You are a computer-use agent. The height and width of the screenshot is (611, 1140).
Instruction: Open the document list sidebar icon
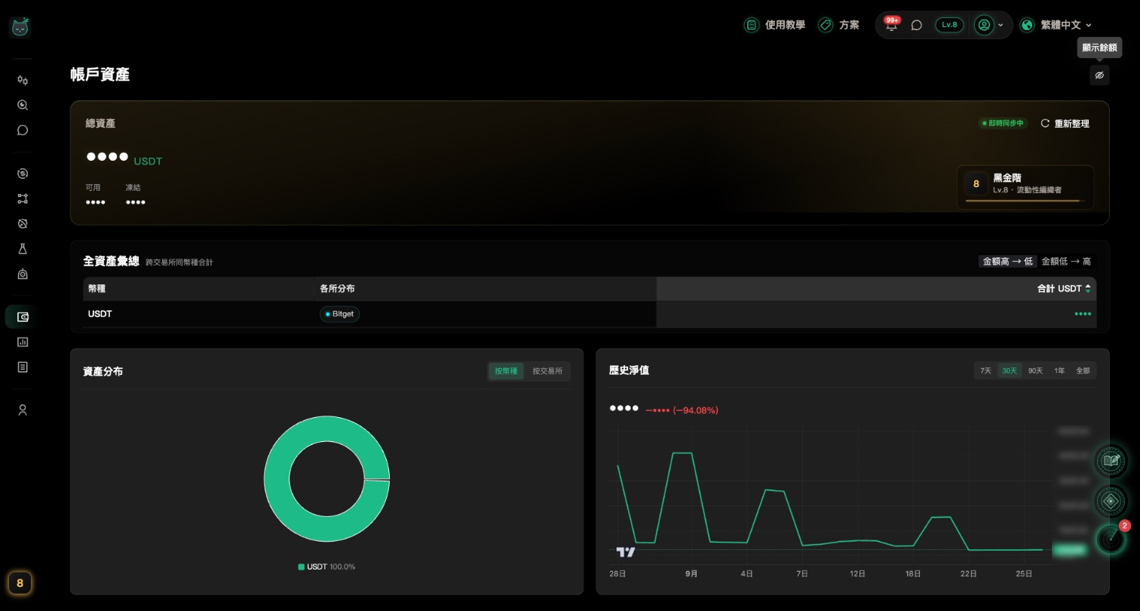[x=23, y=367]
